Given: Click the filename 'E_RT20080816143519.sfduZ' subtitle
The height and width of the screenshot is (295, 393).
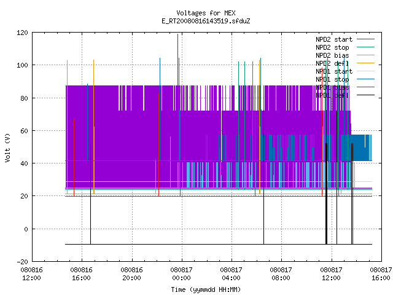Looking at the screenshot, I should [206, 21].
